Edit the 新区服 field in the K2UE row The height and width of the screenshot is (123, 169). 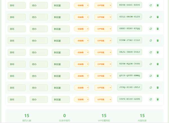pyautogui.click(x=61, y=5)
